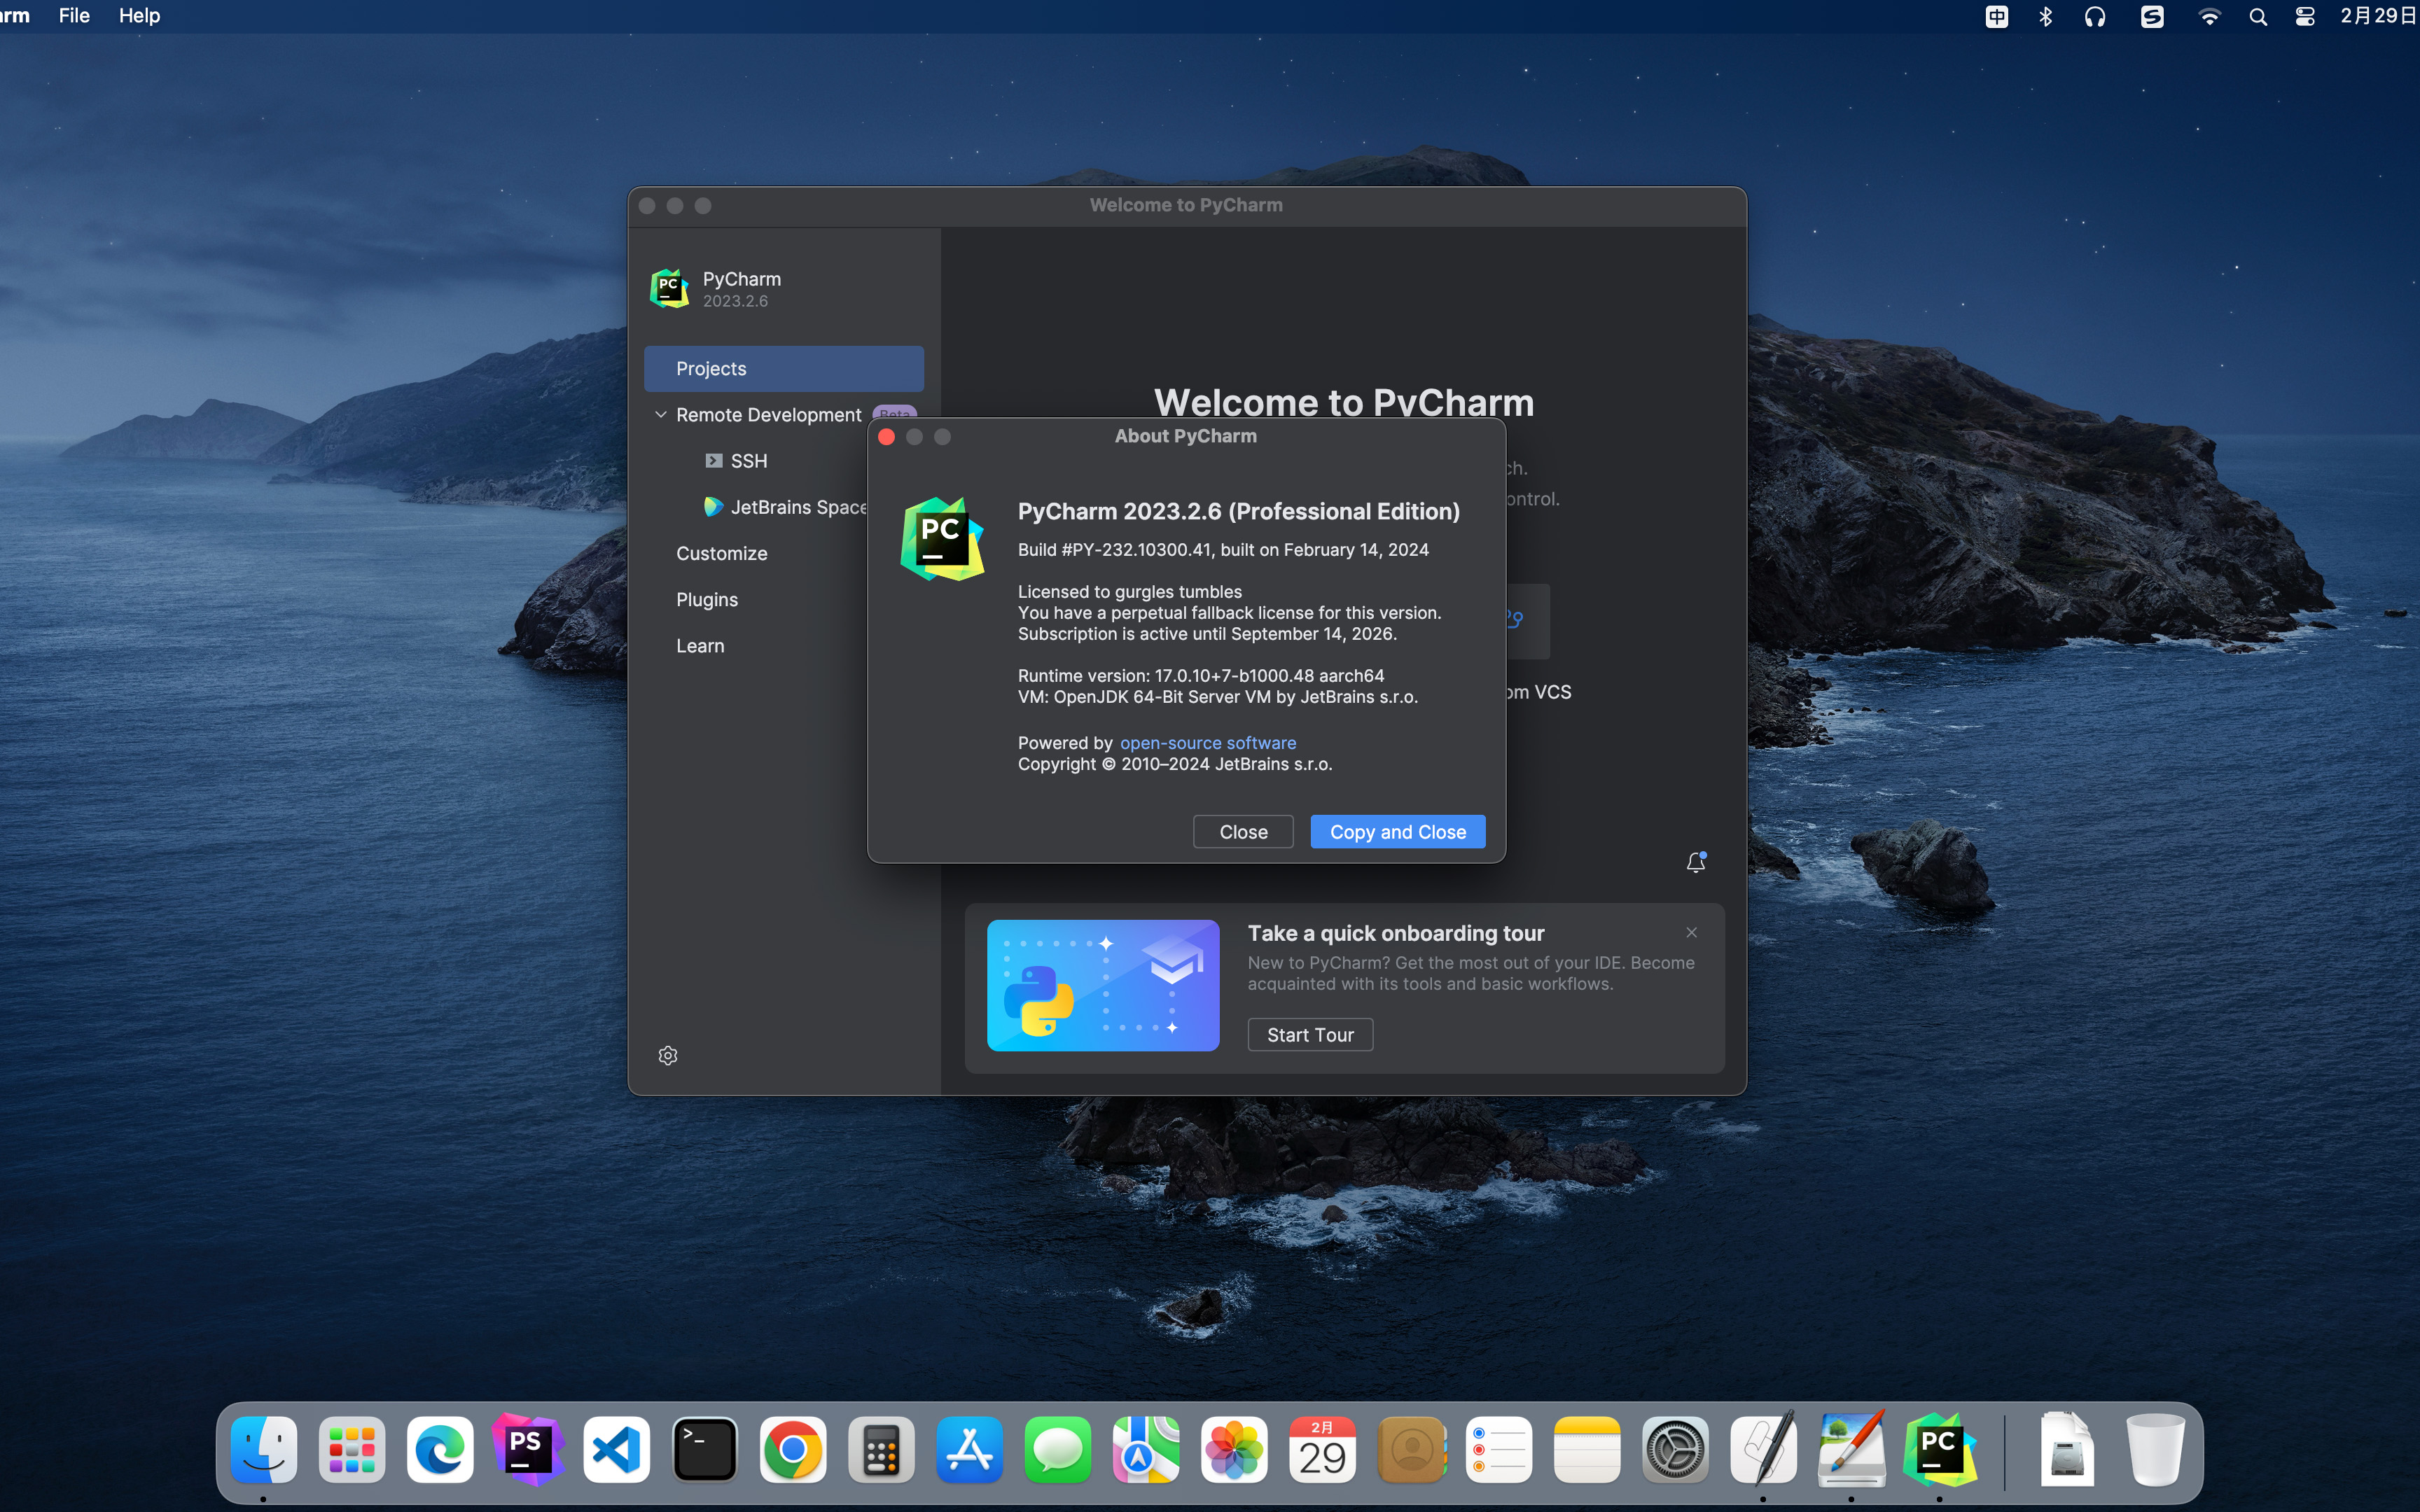Open notifications via the bell icon
This screenshot has width=2420, height=1512.
click(1696, 862)
